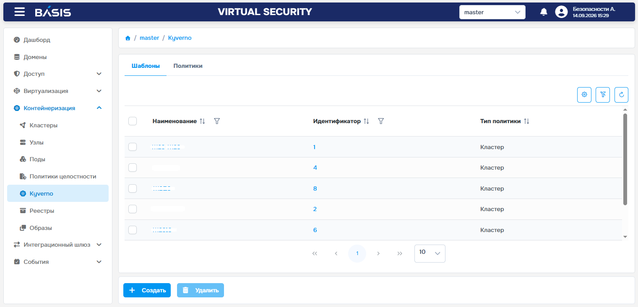Select all rows header checkbox
638x307 pixels.
133,121
